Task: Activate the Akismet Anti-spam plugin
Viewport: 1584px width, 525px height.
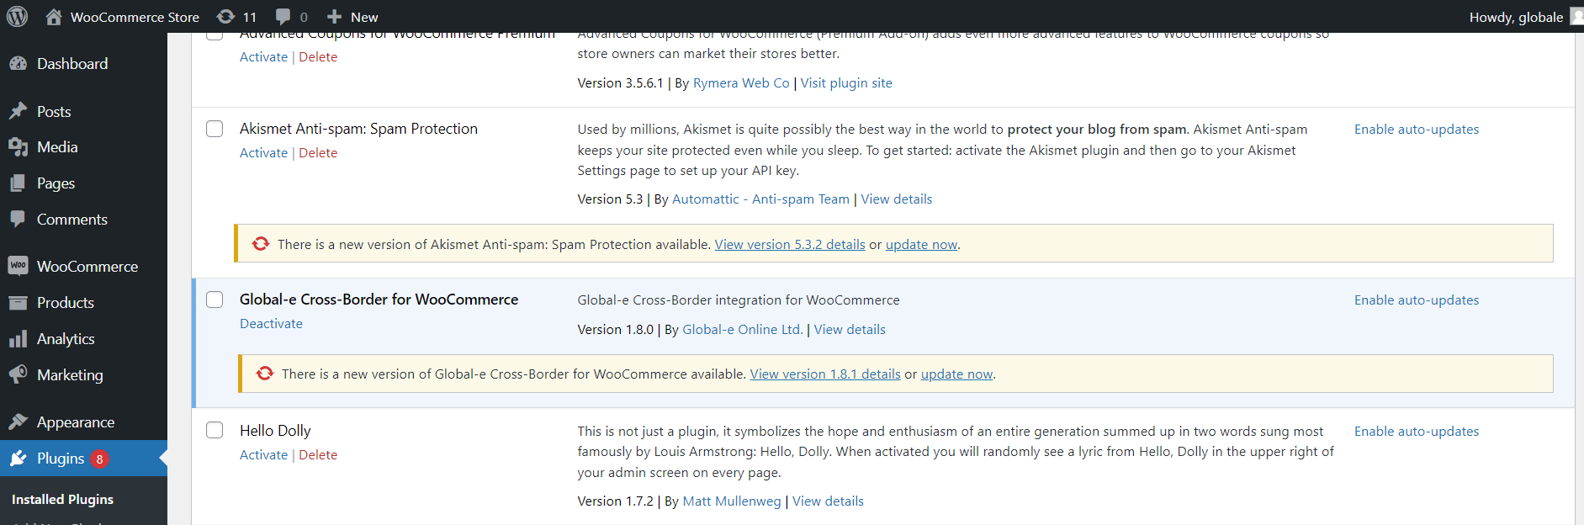Action: pos(263,152)
